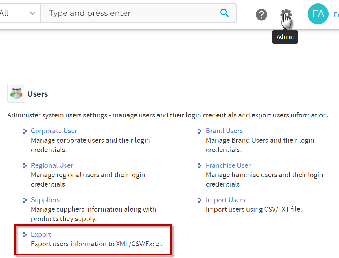Open the Corporate User link
This screenshot has width=339, height=258.
54,131
